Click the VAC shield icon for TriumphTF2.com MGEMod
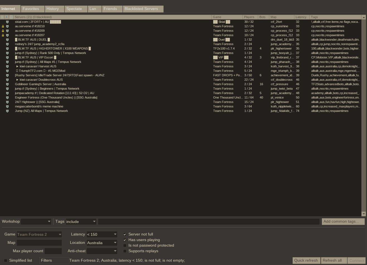Viewport: 367px width, 265px height. [x=8, y=71]
